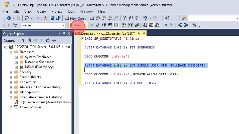Screen dimensions: 239x134
Task: Toggle Include Actual Execution Plan
Action: (x=124, y=25)
